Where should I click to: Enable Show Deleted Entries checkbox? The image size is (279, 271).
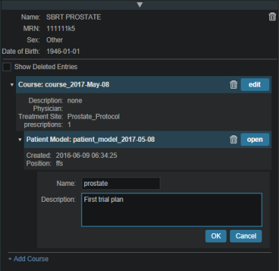[x=7, y=67]
